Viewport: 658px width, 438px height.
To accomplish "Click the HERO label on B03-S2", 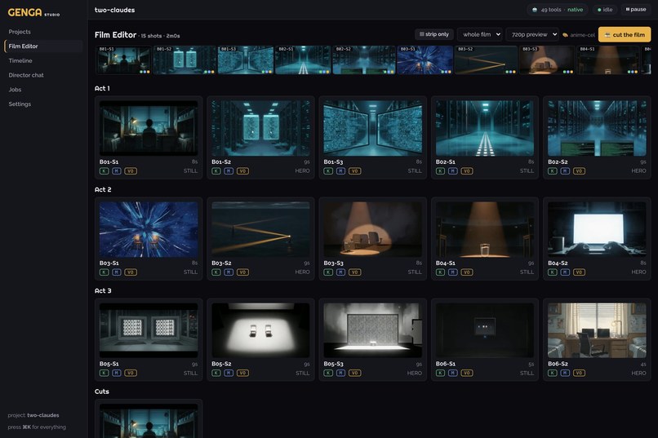I will [x=302, y=272].
